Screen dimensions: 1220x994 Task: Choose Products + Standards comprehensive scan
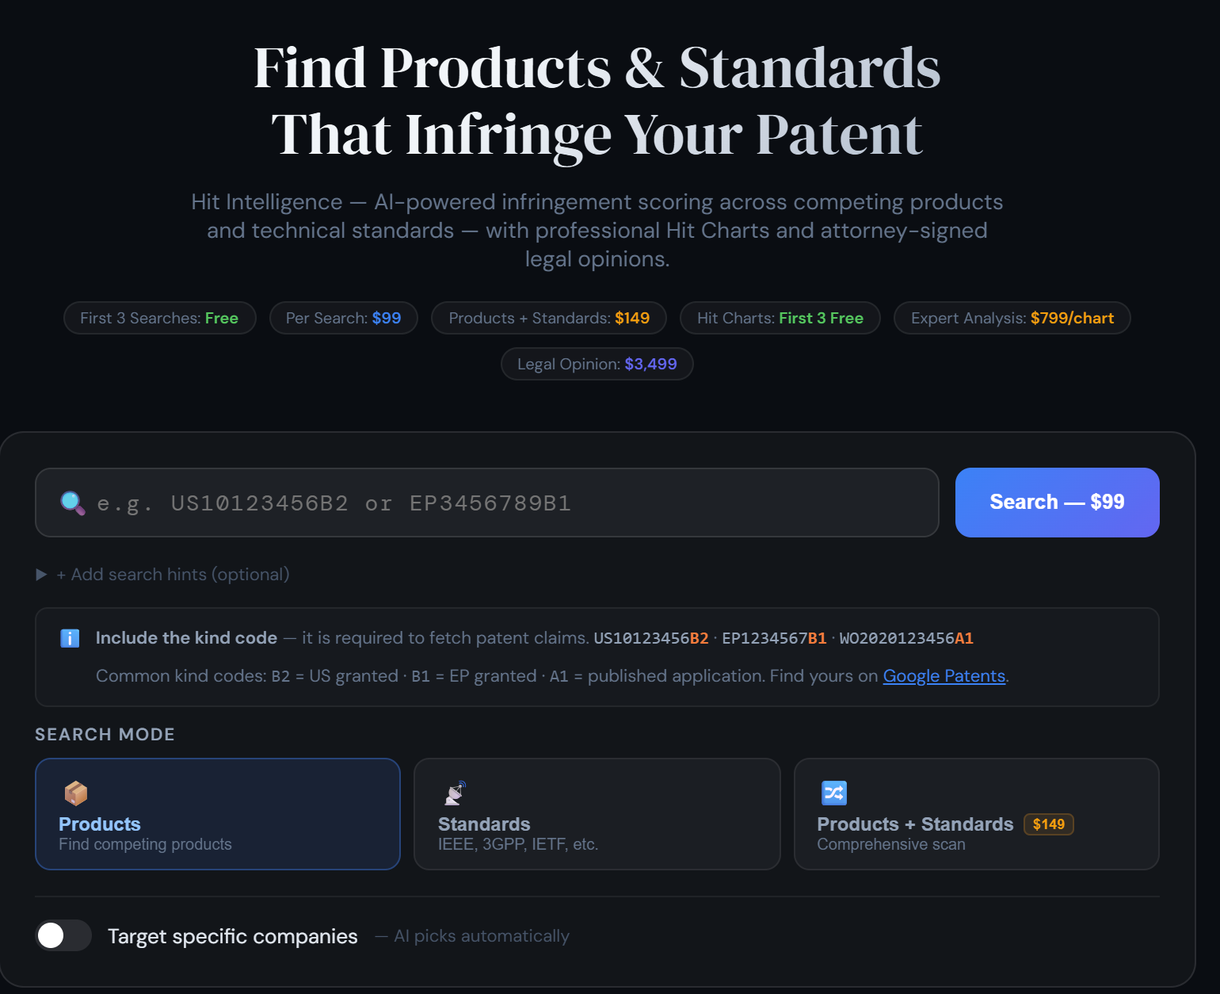point(976,814)
